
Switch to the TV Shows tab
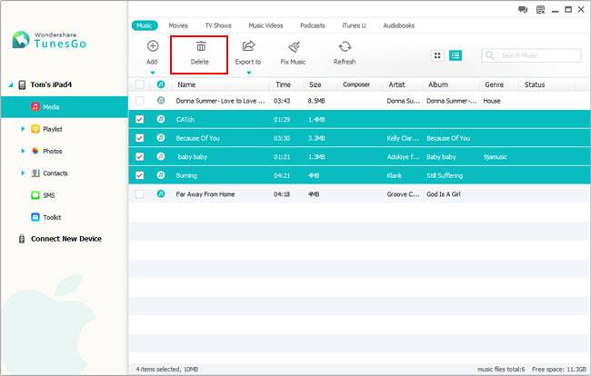pyautogui.click(x=218, y=25)
